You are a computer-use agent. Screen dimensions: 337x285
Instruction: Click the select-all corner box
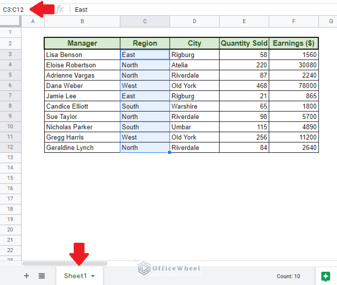11,21
